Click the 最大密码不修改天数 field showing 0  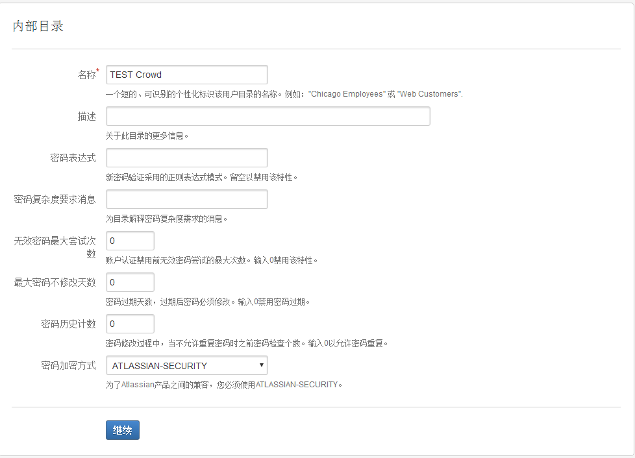pos(130,282)
